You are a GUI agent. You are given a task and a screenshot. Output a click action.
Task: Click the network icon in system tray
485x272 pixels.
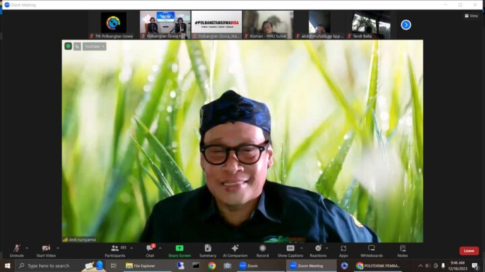[x=436, y=265]
